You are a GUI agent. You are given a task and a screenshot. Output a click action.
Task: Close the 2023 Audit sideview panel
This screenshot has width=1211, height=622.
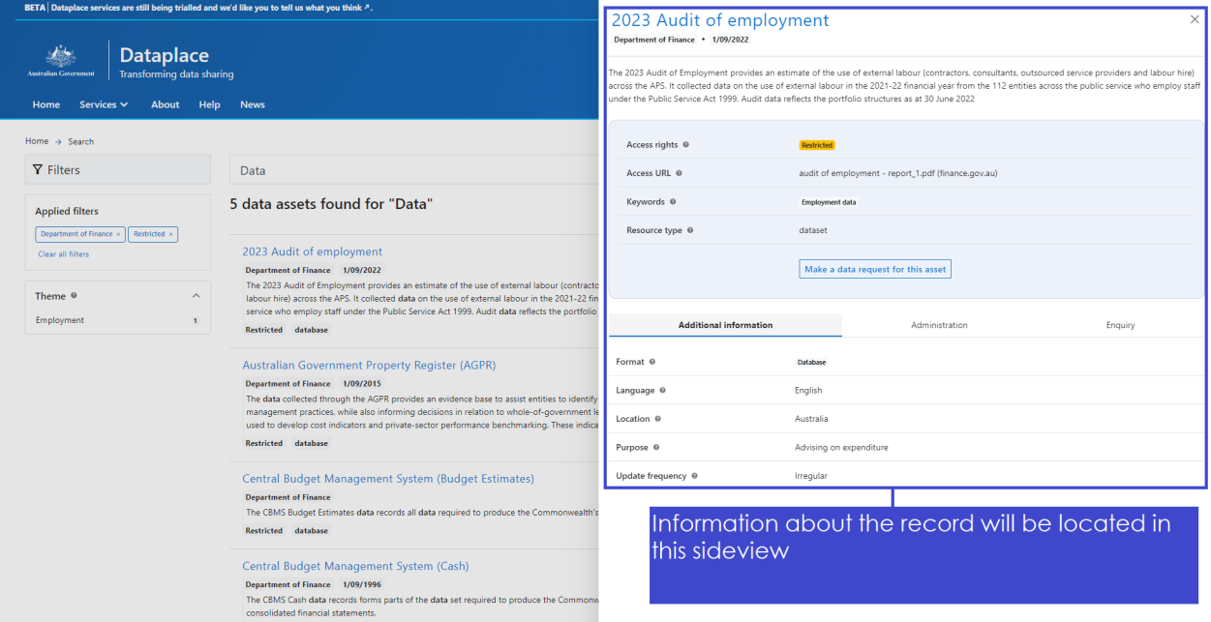coord(1194,19)
